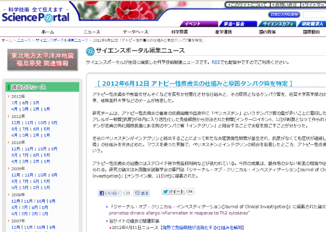Open 5月 archive under 2012年
The height and width of the screenshot is (232, 326).
(36, 103)
